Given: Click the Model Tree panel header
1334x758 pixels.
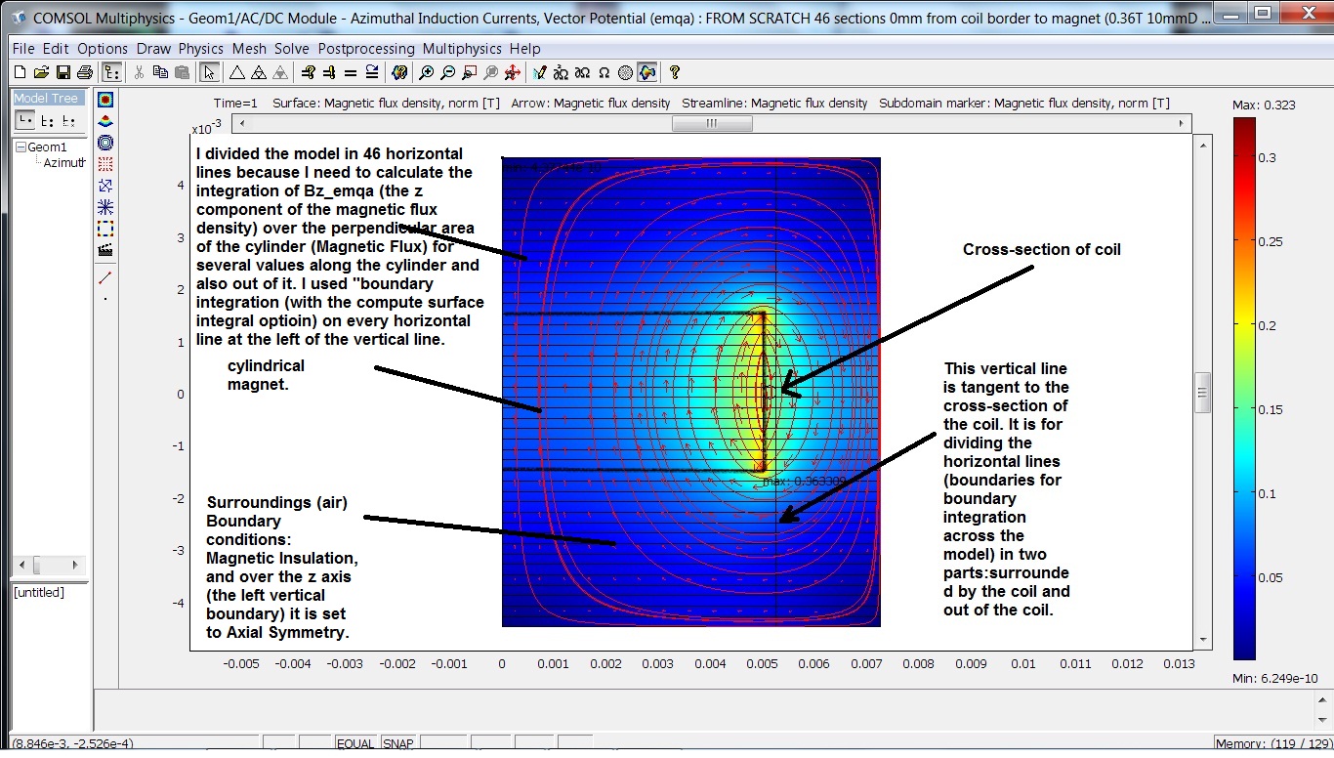Looking at the screenshot, I should [46, 98].
